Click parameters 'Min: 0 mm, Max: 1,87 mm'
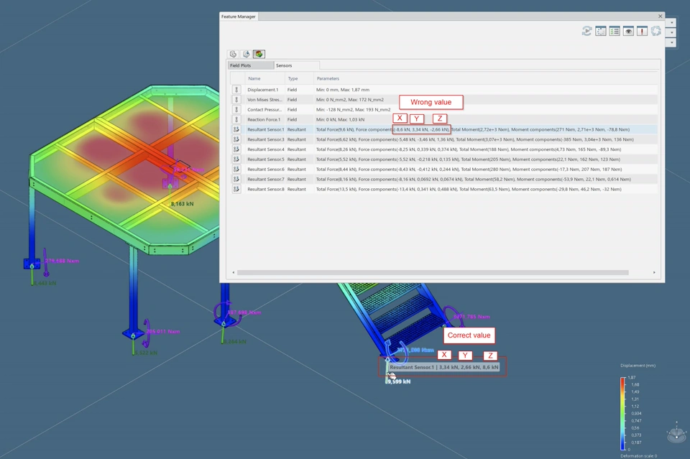The width and height of the screenshot is (690, 459). tap(342, 90)
